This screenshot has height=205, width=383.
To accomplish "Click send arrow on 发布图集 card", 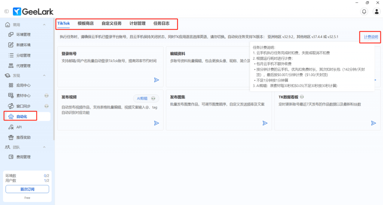I will click(265, 123).
